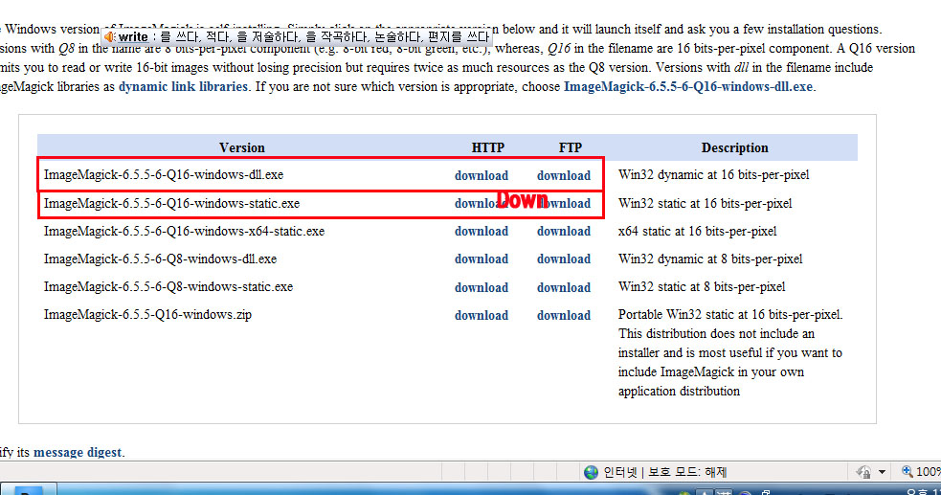Click the speaker icon in the dictionary tooltip
The width and height of the screenshot is (941, 495).
pos(110,37)
